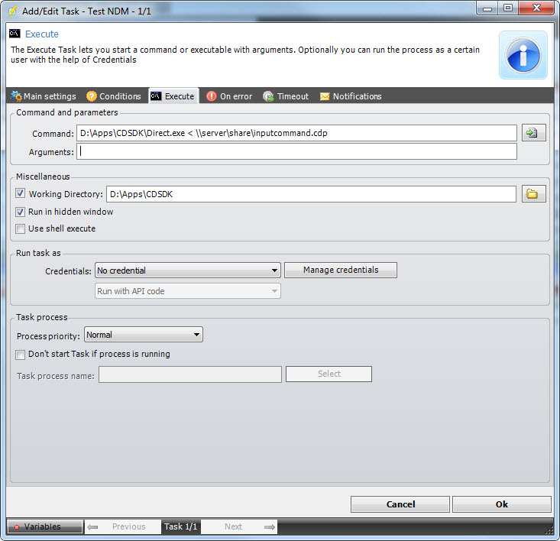Viewport: 560px width, 541px height.
Task: Switch to the Execute tab
Action: pos(173,96)
